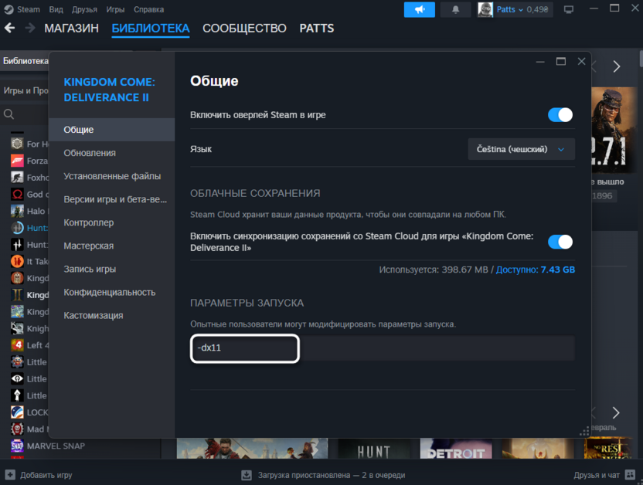Select the For Honor game icon
Screen dimensions: 643x485
17,144
